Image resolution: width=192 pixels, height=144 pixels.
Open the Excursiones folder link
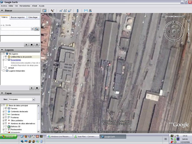(16, 60)
